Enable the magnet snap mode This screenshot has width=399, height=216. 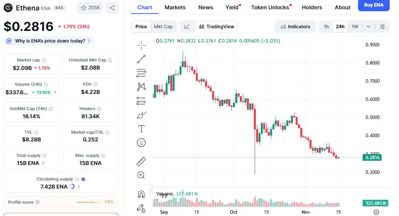(141, 194)
